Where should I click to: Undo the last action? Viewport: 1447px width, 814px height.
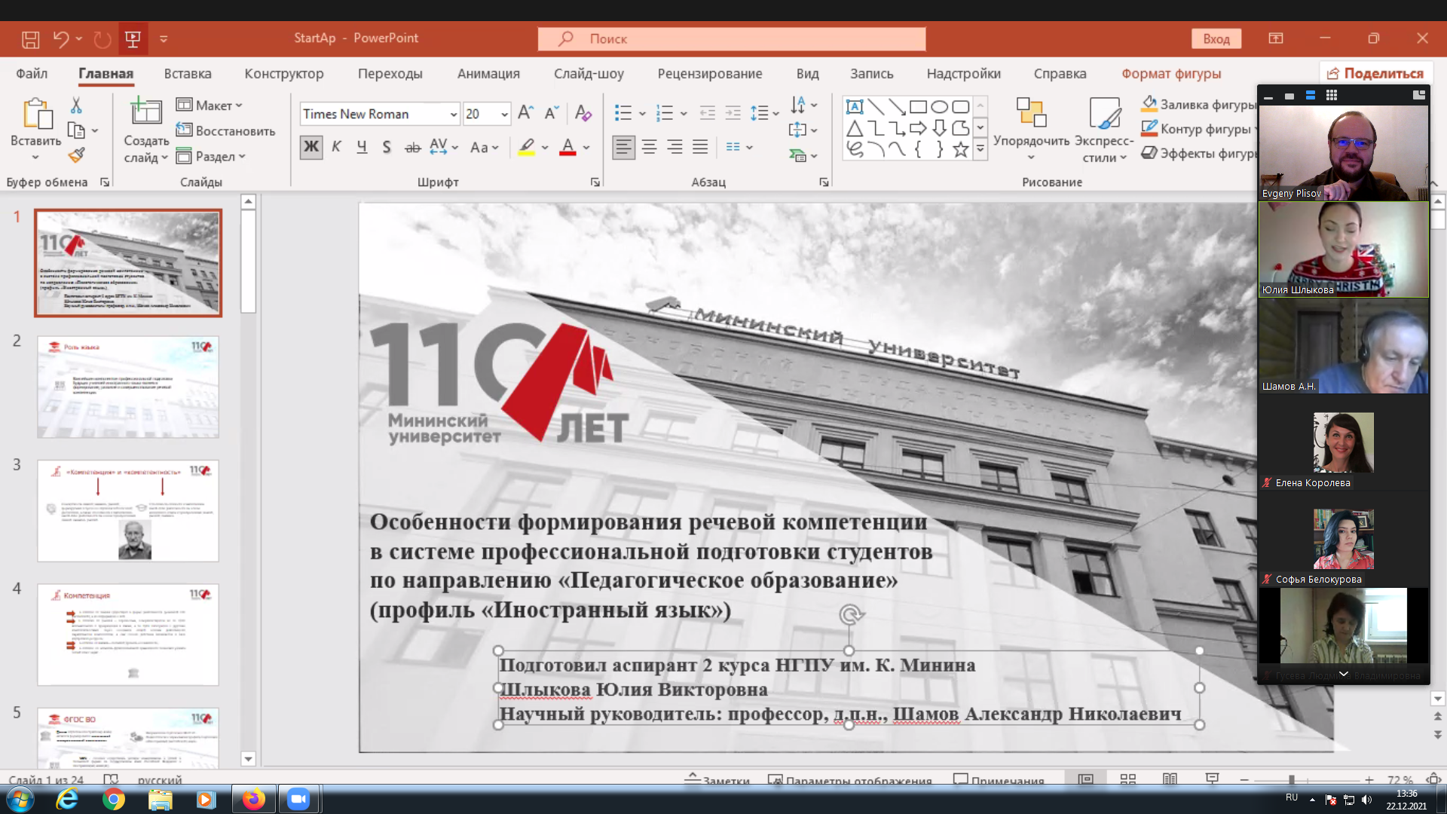coord(61,39)
